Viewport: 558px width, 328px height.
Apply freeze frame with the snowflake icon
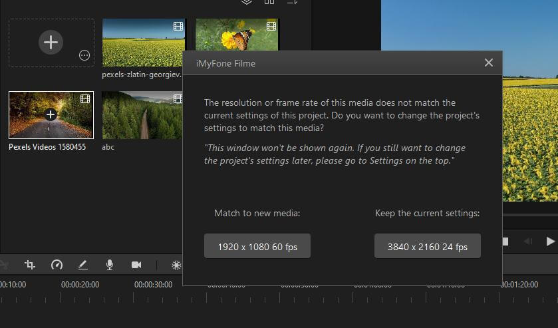tap(176, 265)
